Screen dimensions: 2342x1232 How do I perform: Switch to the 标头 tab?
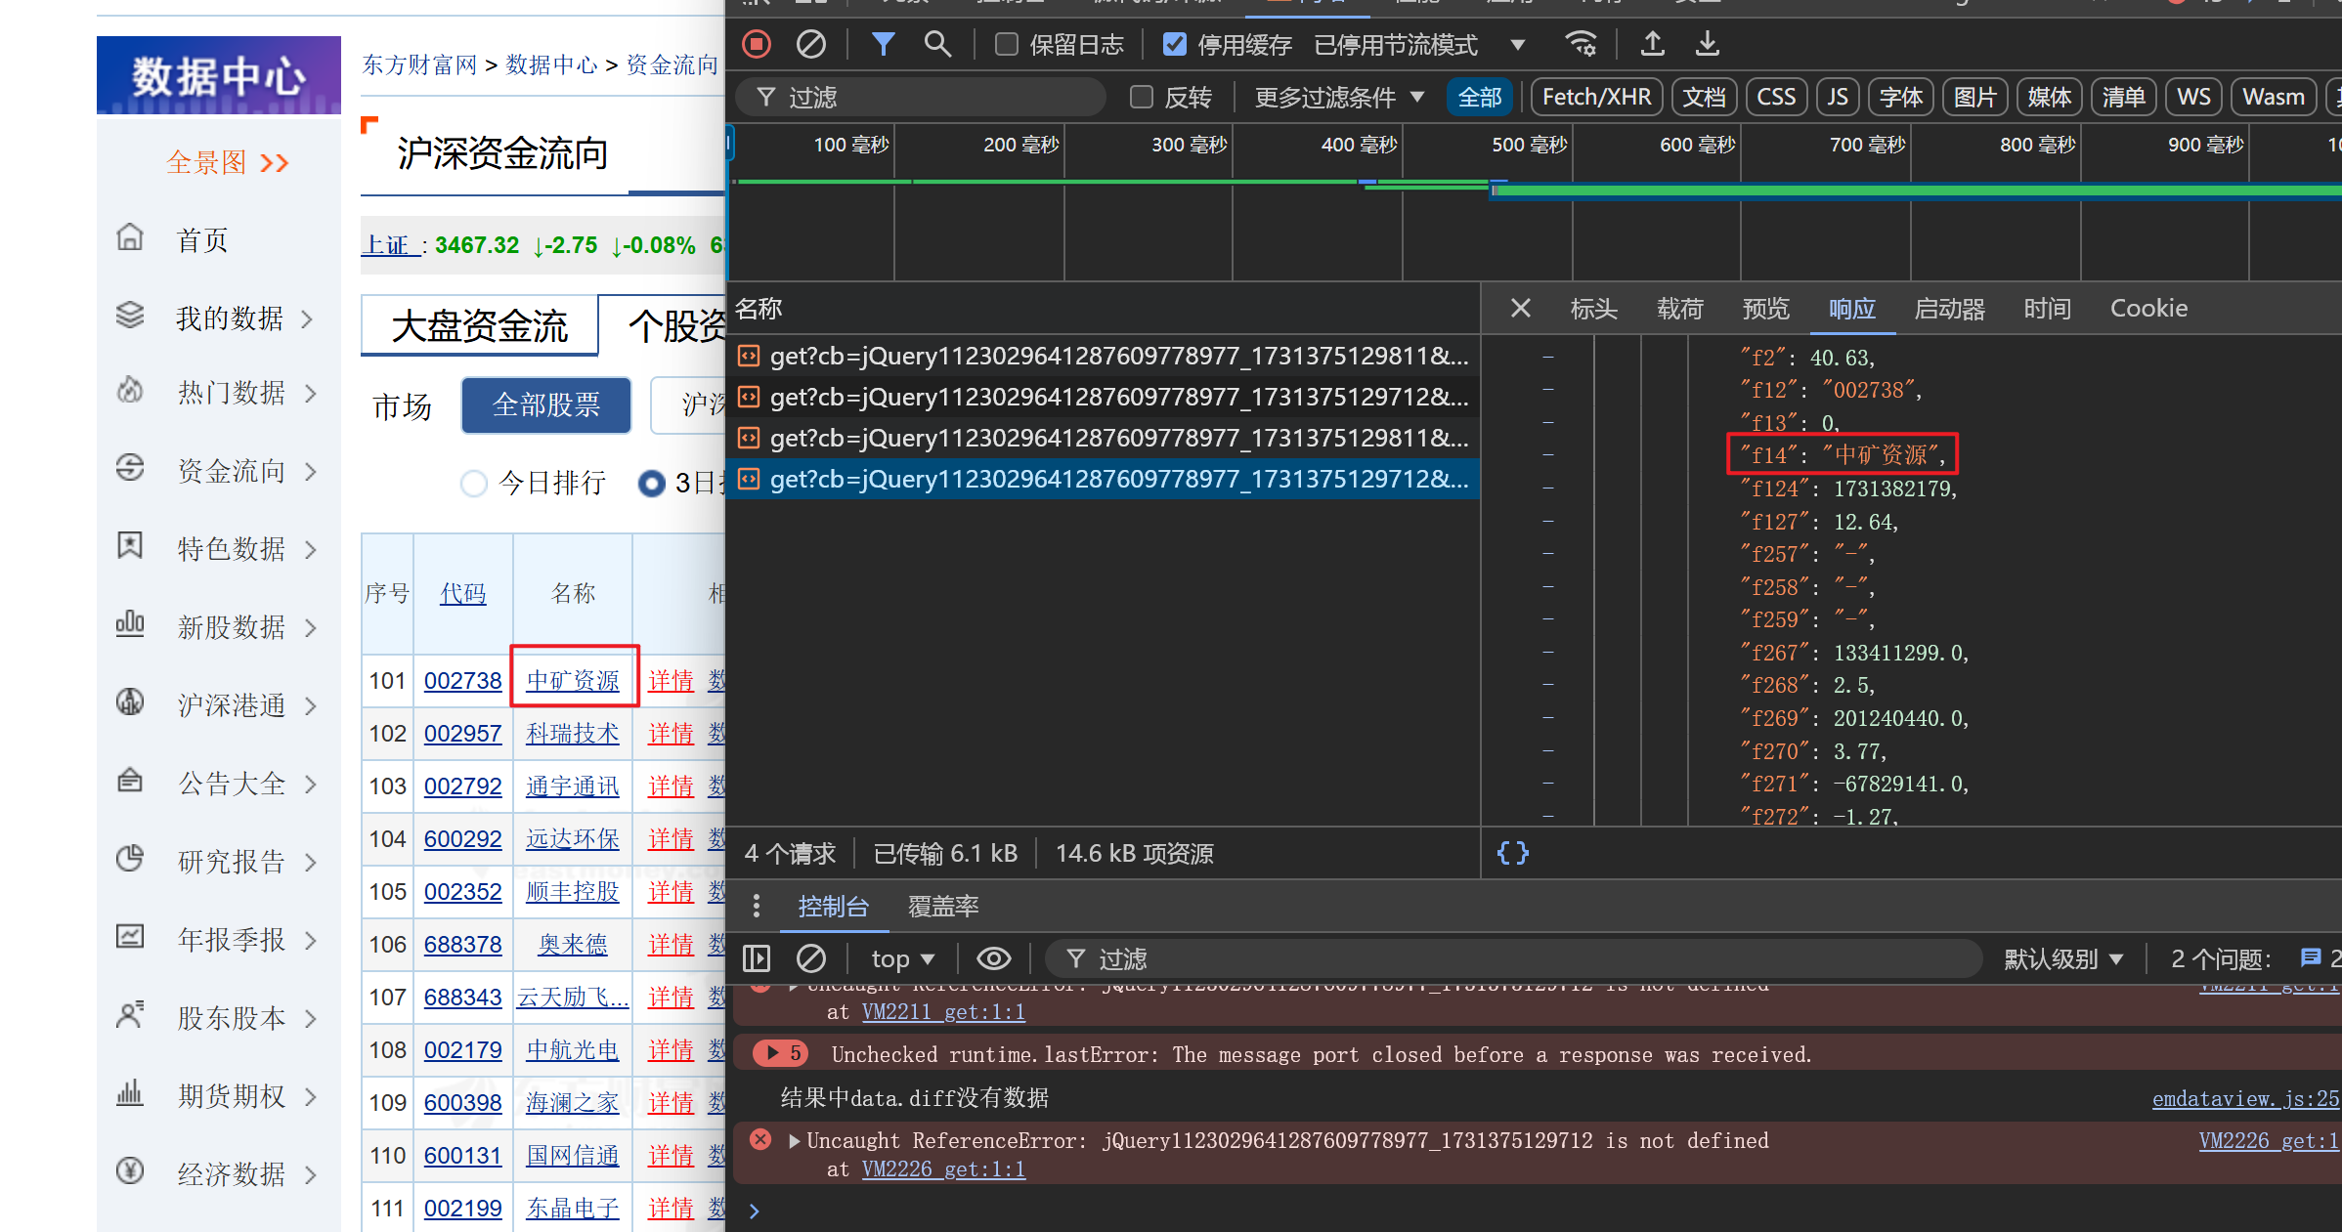(x=1593, y=309)
